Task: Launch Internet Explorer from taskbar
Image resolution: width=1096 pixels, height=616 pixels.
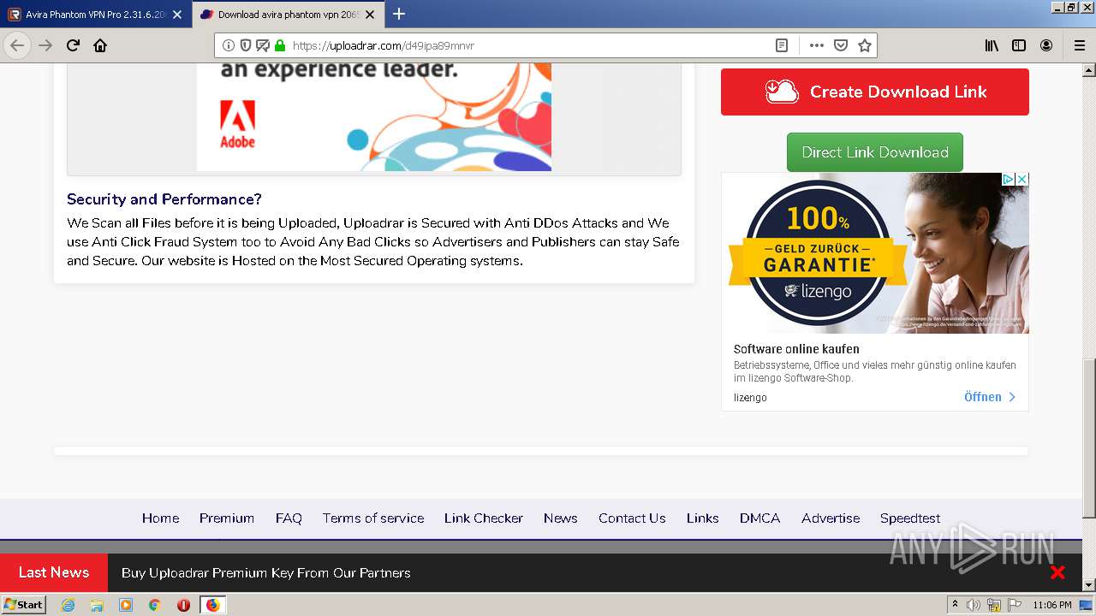Action: pyautogui.click(x=68, y=605)
